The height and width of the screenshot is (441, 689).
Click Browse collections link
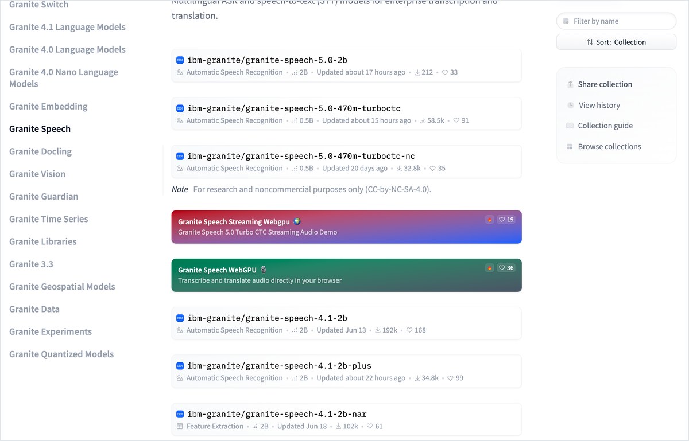point(610,147)
